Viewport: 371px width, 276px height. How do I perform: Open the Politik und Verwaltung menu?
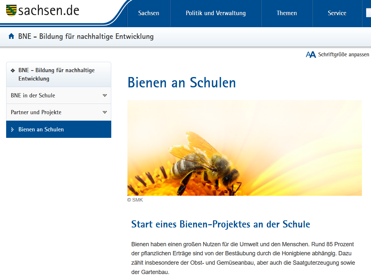pos(215,13)
